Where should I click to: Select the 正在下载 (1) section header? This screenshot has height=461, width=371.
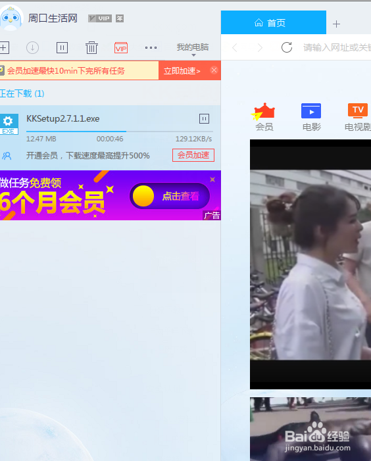22,93
